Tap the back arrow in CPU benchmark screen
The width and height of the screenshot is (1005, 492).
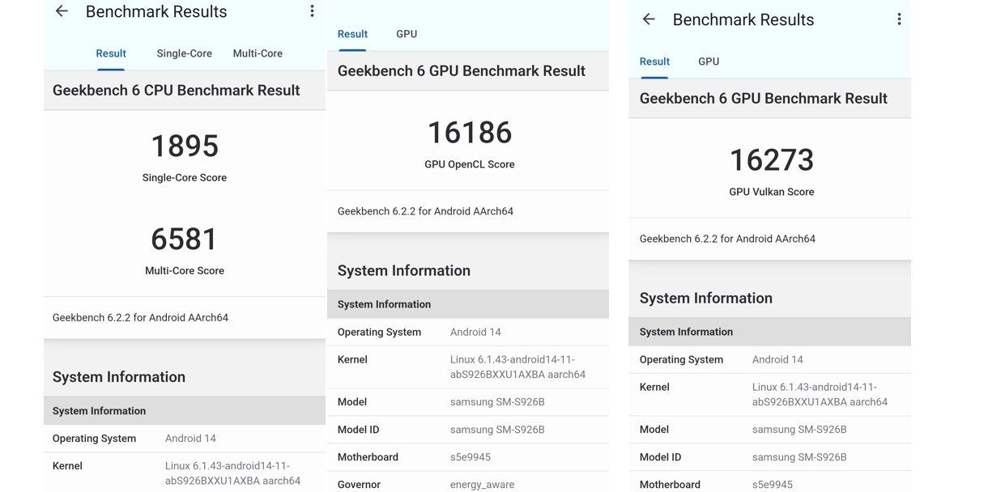coord(62,11)
